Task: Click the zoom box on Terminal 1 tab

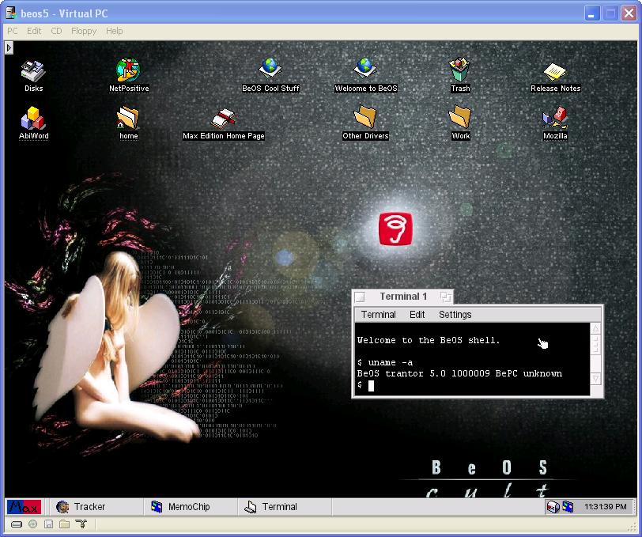Action: coord(445,297)
